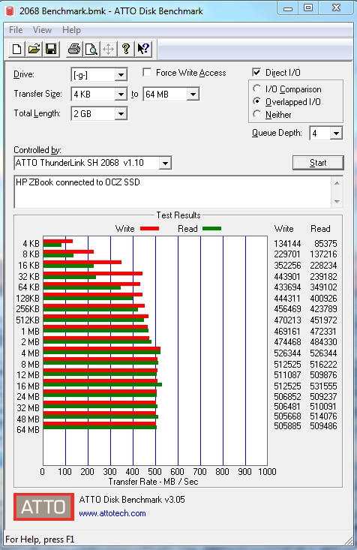Open the Queue Depth dropdown

point(336,134)
